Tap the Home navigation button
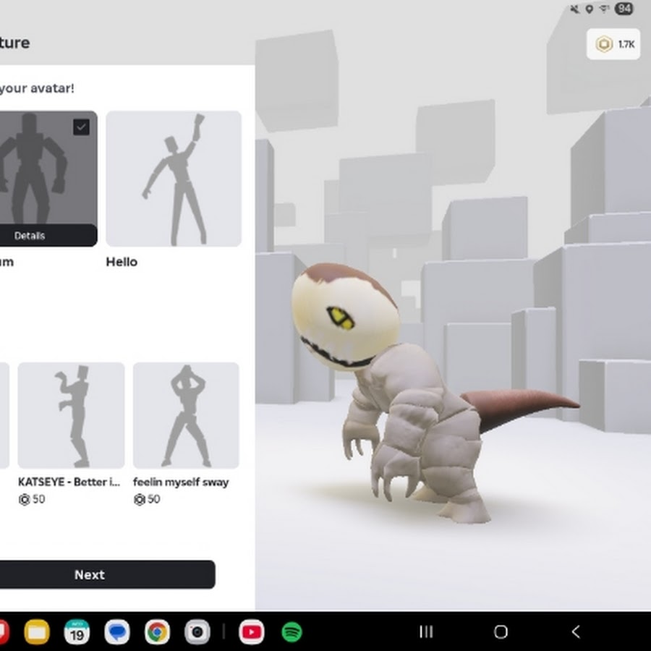Image resolution: width=651 pixels, height=651 pixels. (501, 632)
